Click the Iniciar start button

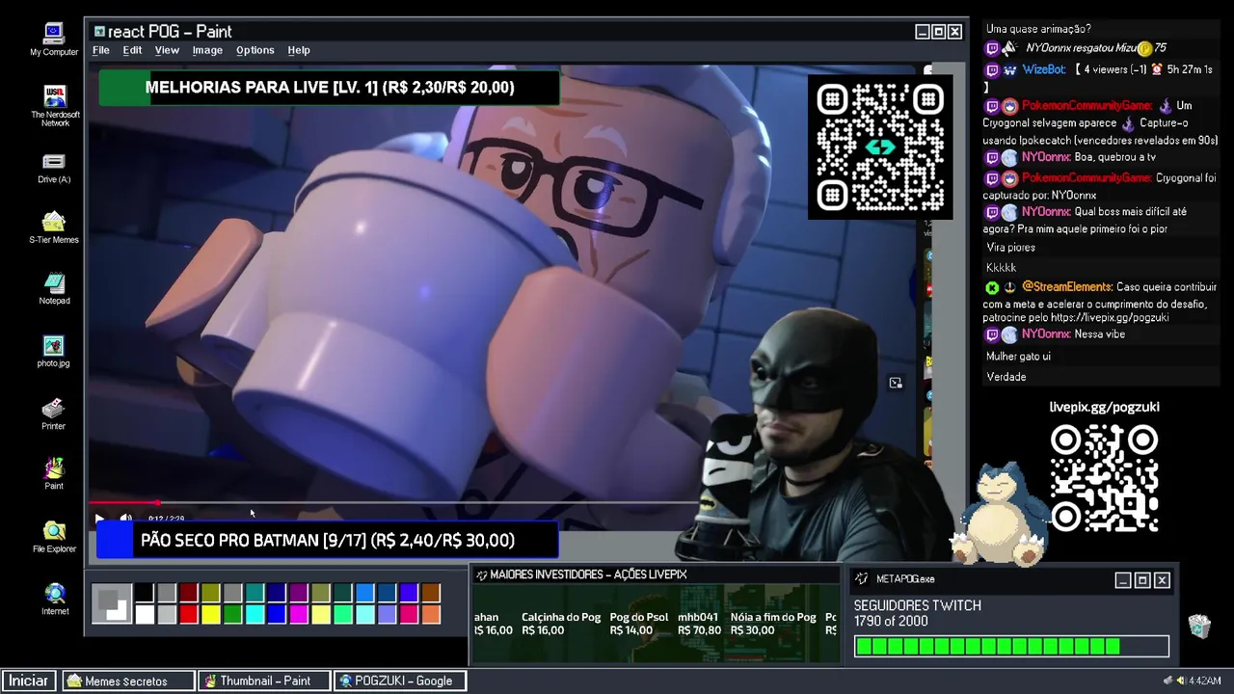click(29, 681)
